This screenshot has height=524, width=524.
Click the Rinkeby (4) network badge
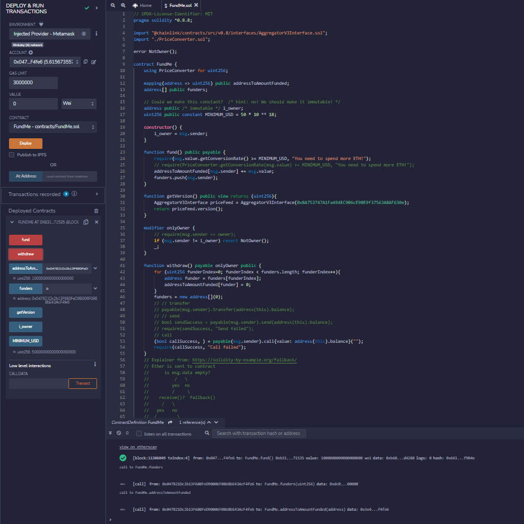(x=28, y=45)
